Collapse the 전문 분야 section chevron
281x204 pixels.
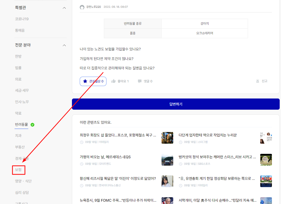click(x=64, y=45)
